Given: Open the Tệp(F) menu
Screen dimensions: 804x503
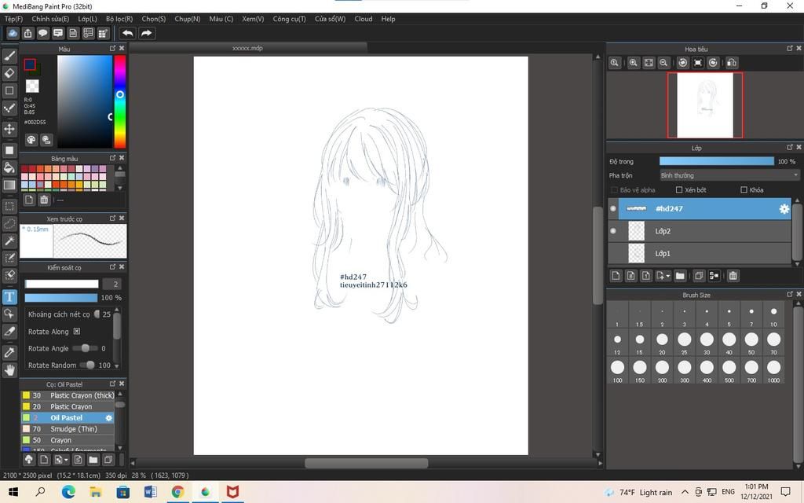Looking at the screenshot, I should pyautogui.click(x=13, y=19).
